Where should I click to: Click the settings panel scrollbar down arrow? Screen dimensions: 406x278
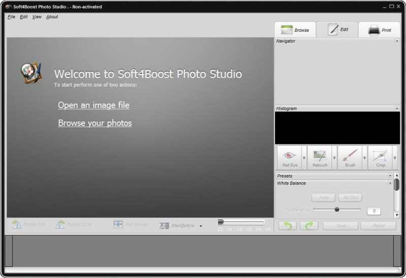396,215
